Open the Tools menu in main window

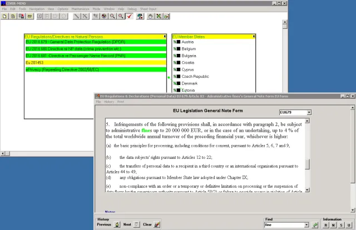[22, 9]
